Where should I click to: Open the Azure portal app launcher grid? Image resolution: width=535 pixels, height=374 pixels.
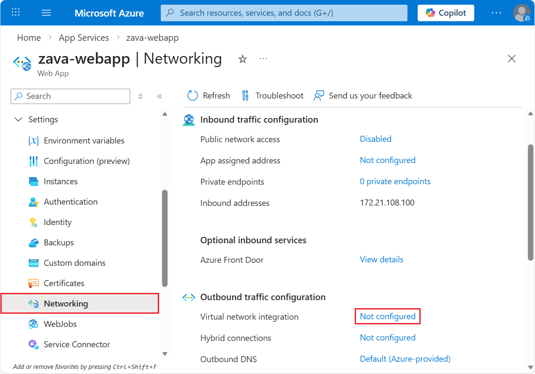tap(16, 13)
